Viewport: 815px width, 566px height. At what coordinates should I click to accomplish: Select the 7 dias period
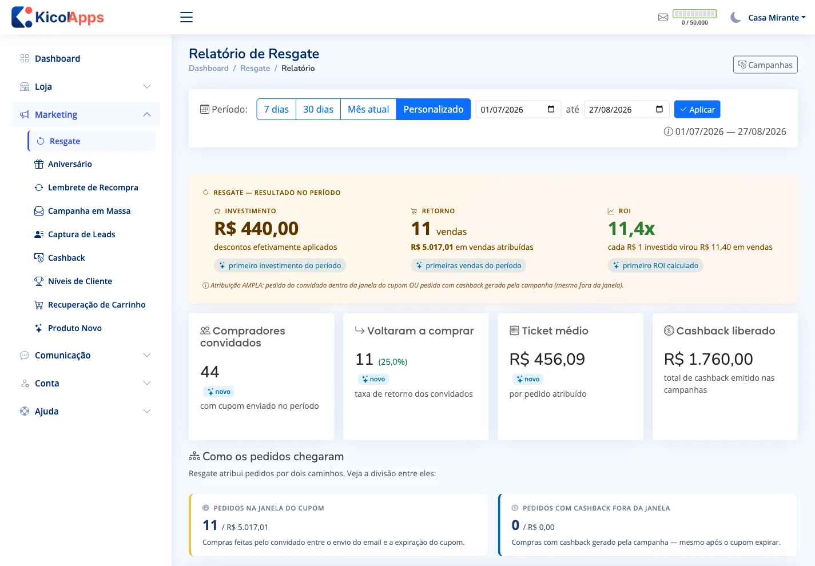pos(276,109)
